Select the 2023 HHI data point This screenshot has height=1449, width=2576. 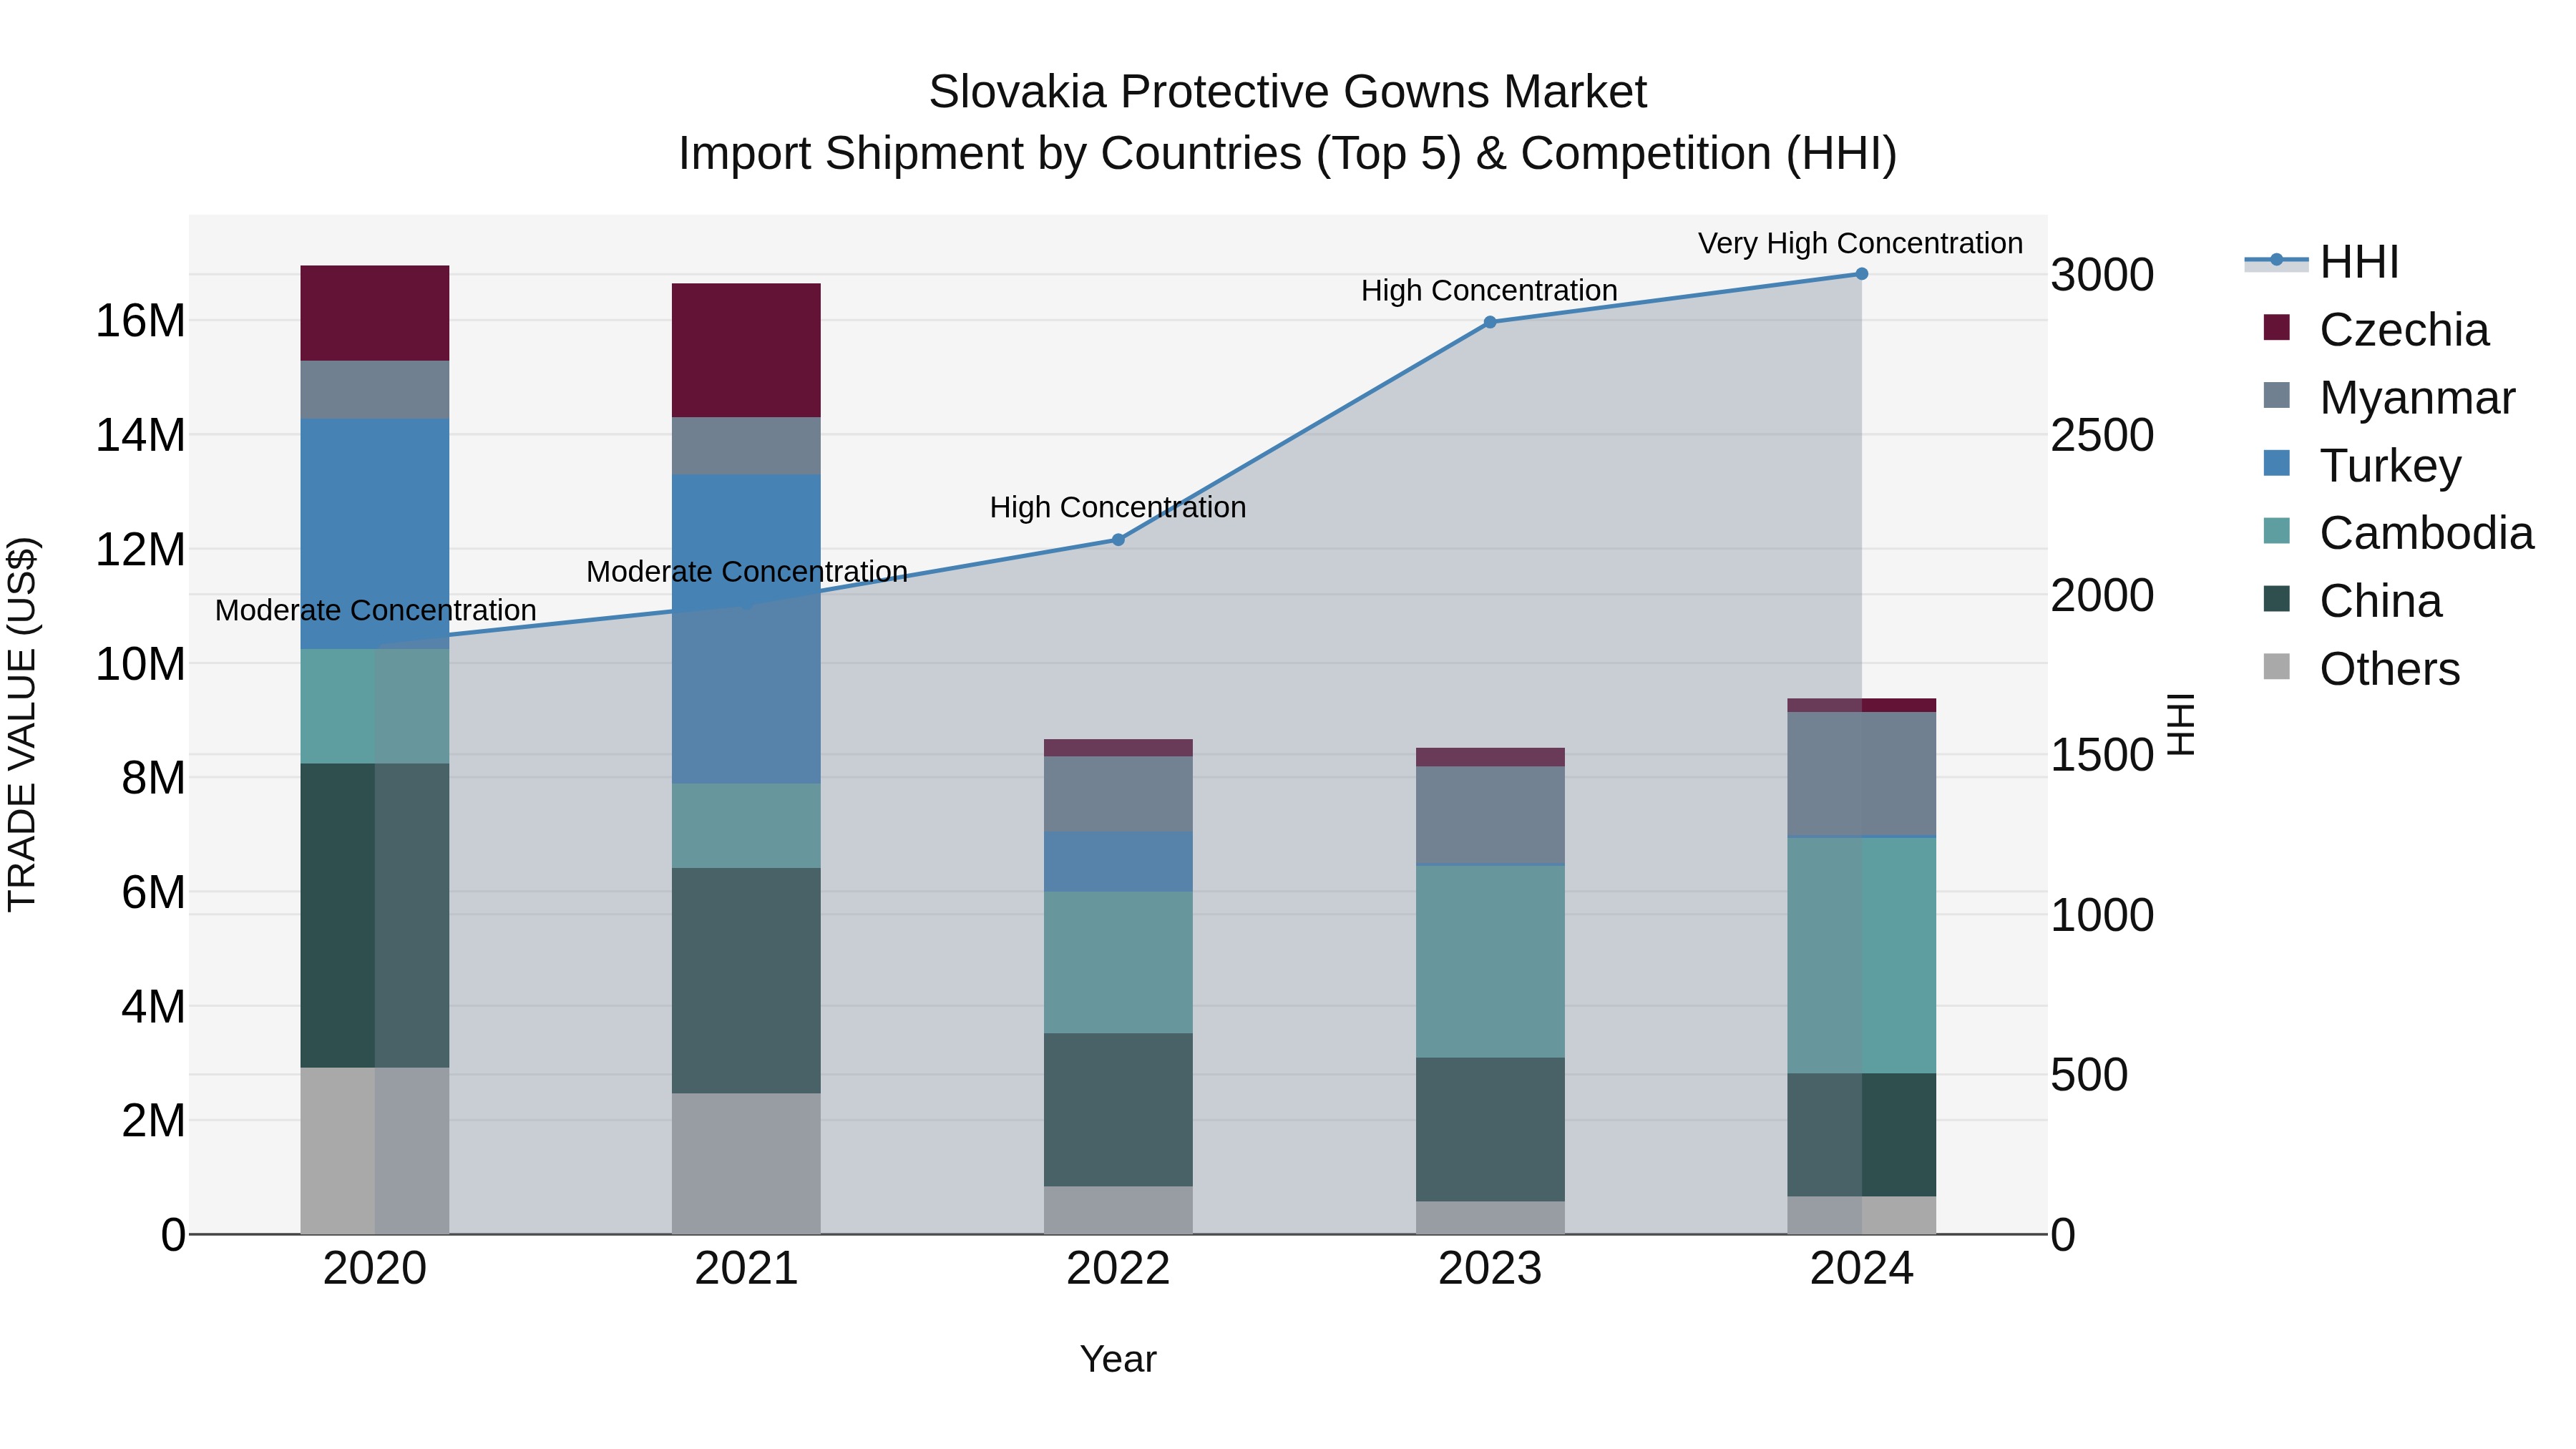click(1490, 322)
